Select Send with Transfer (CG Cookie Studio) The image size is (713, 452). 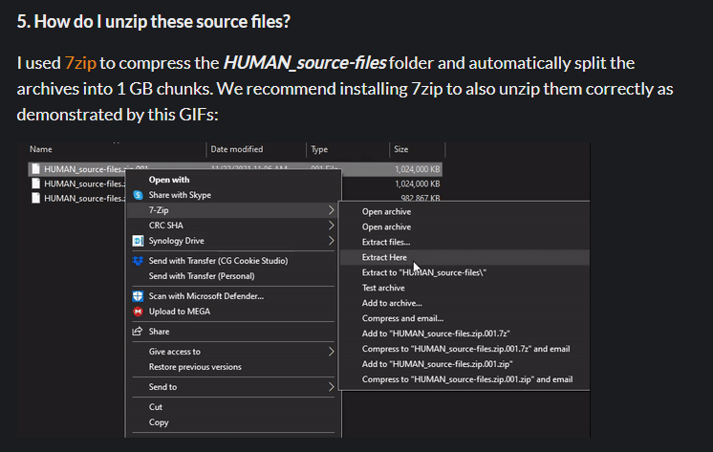(218, 261)
